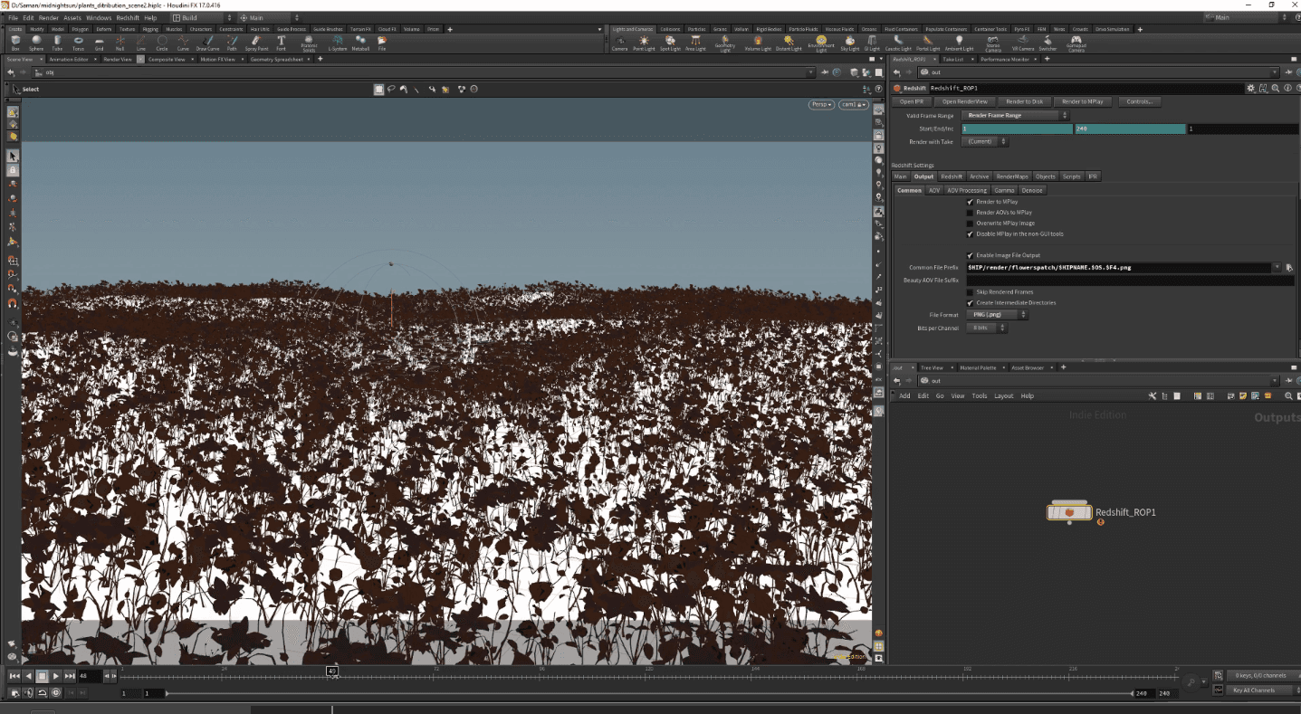
Task: Open parameter gear menu for Redshift_ROP1
Action: click(x=1251, y=88)
